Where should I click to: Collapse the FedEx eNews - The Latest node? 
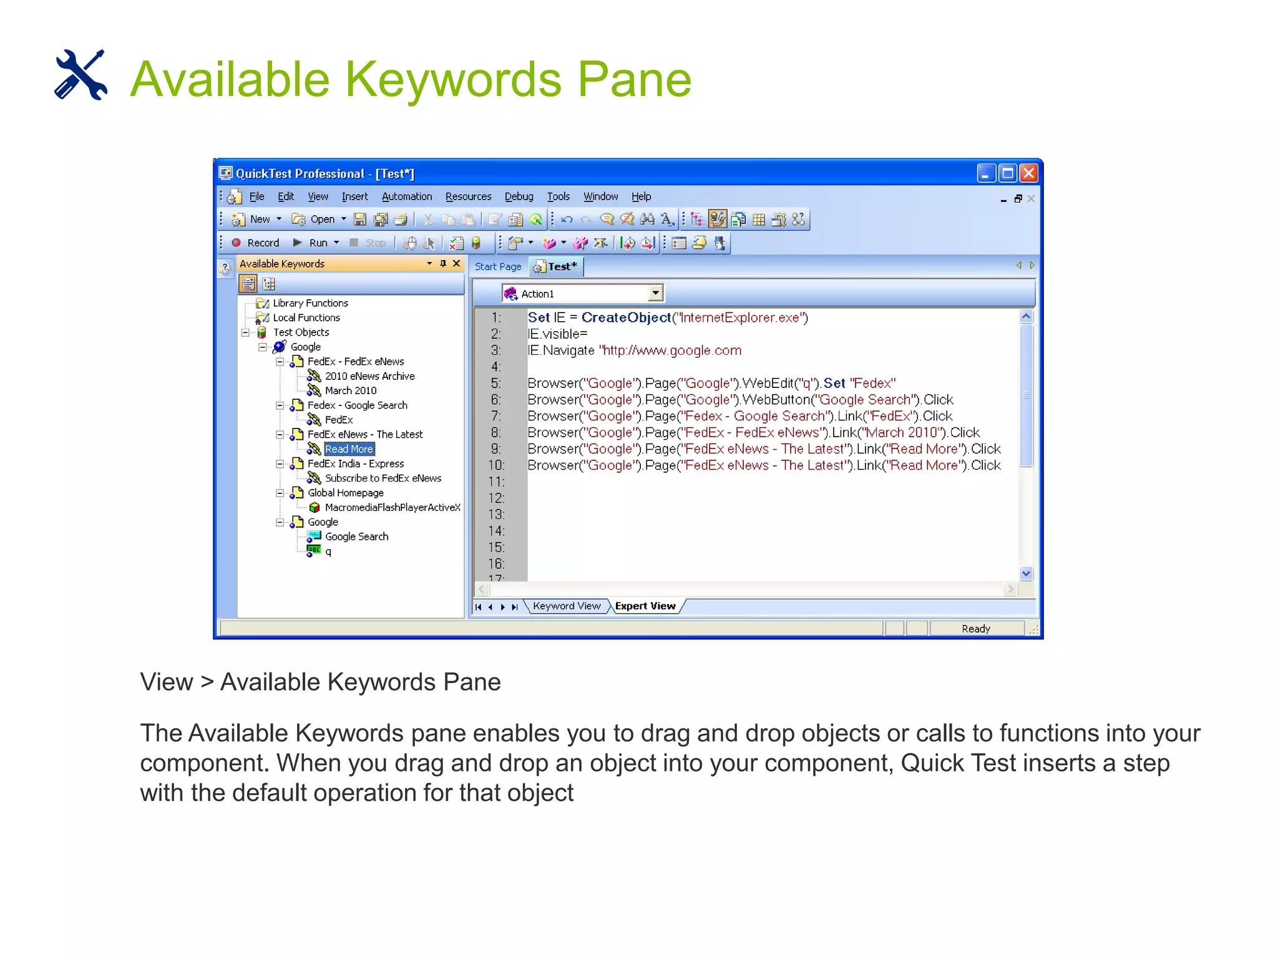(x=280, y=435)
